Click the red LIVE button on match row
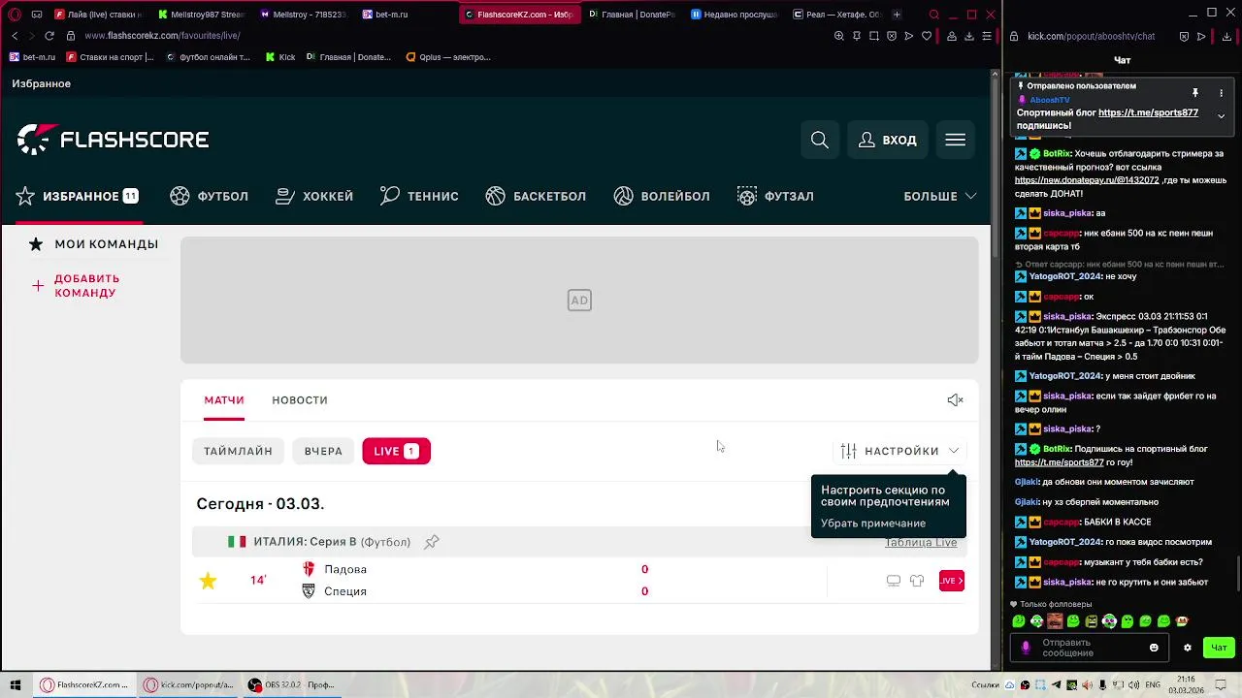Image resolution: width=1242 pixels, height=698 pixels. [951, 581]
